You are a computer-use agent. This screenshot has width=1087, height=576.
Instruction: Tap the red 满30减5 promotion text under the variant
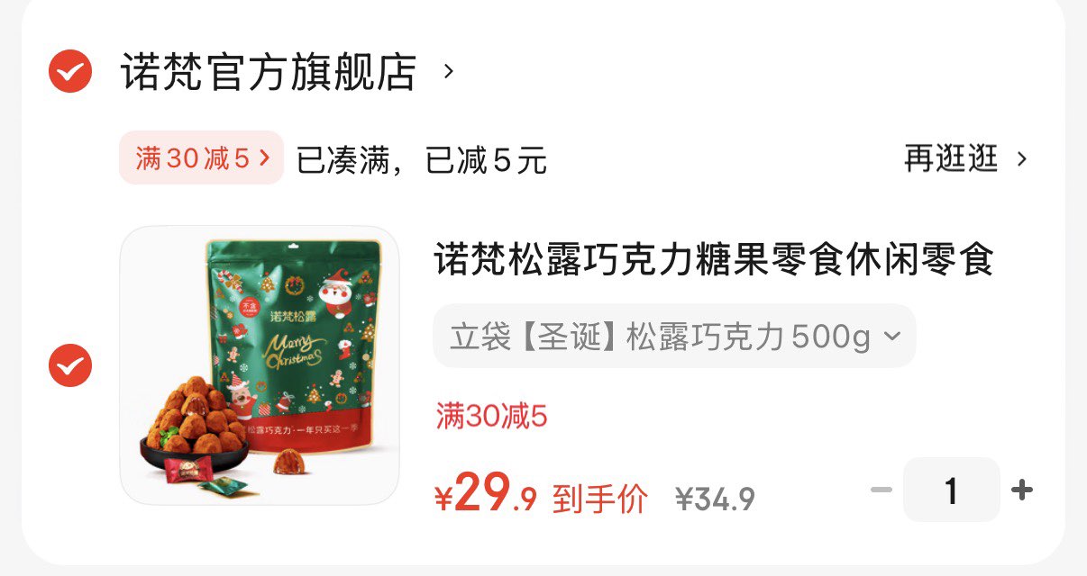pos(492,416)
